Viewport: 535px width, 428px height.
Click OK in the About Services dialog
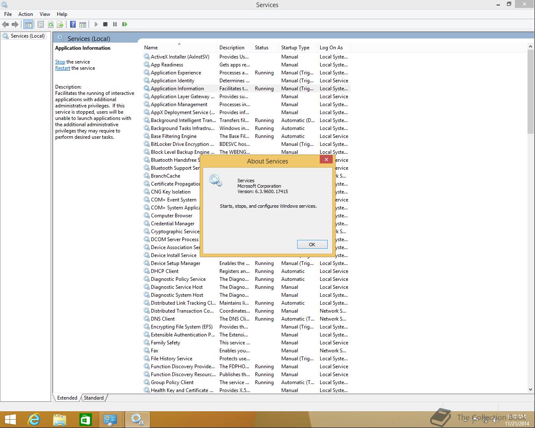click(312, 245)
